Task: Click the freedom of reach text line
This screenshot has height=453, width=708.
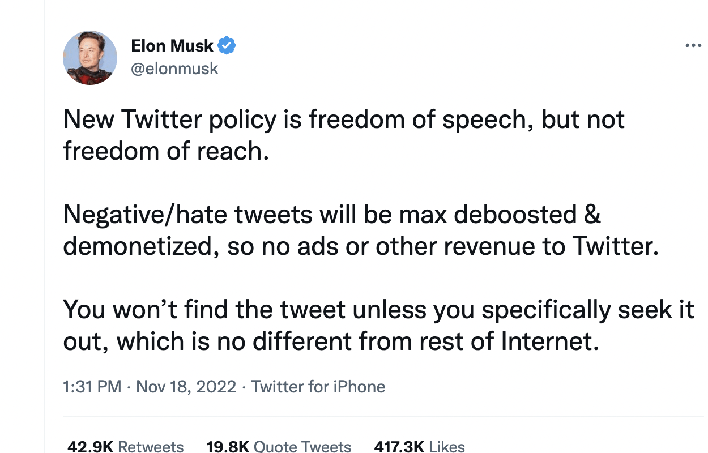Action: (x=166, y=151)
